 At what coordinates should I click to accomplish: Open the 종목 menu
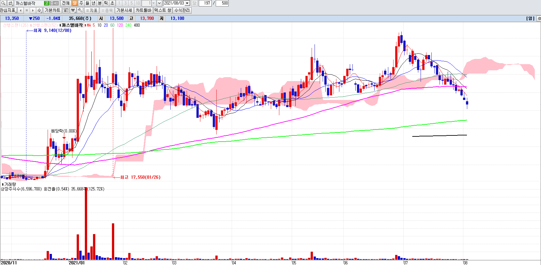pyautogui.click(x=107, y=10)
